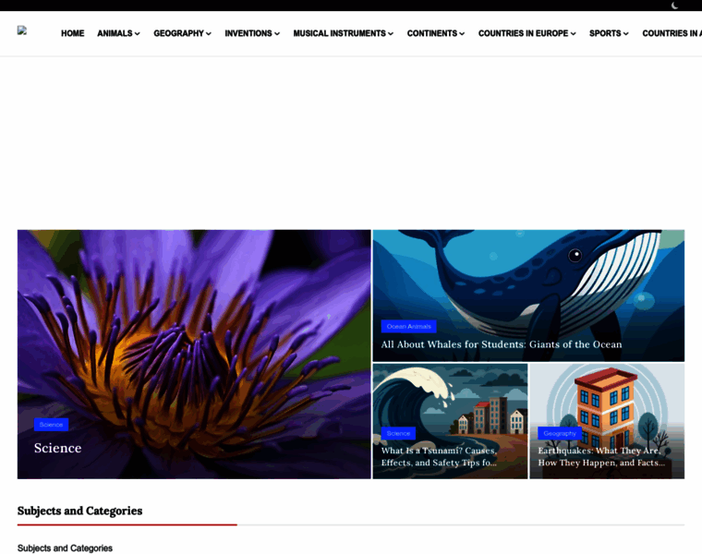This screenshot has height=554, width=702.
Task: Open Musical Instruments menu
Action: click(343, 33)
